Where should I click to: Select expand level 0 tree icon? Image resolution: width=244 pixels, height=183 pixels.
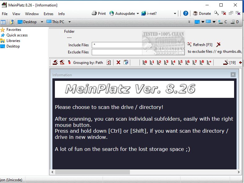tap(144, 63)
